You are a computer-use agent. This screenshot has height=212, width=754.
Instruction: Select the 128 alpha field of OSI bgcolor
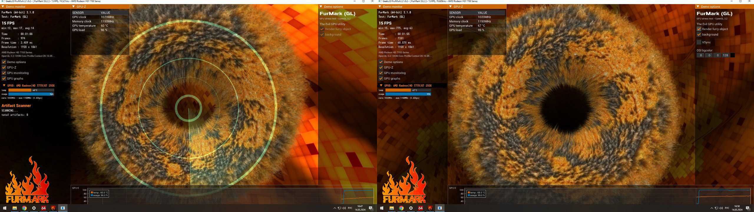(x=725, y=55)
